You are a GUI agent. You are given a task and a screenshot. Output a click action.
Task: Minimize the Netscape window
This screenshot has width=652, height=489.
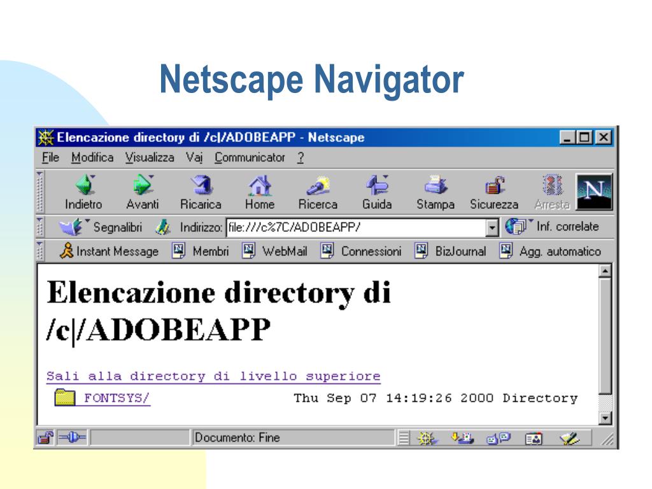point(567,138)
